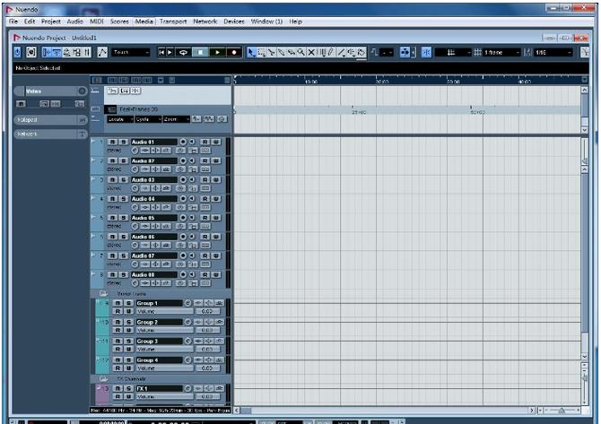Enable Read automation on Audio 05

[x=205, y=218]
